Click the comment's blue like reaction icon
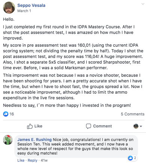The image size is (146, 164). click(x=130, y=158)
